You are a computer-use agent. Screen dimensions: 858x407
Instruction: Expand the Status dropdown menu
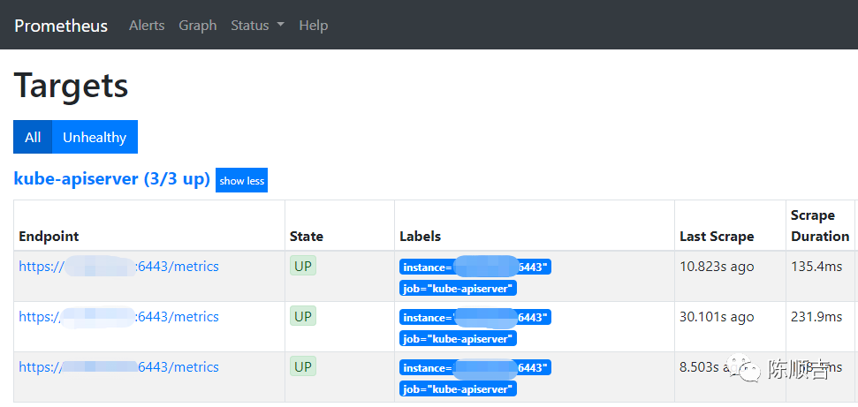point(257,26)
